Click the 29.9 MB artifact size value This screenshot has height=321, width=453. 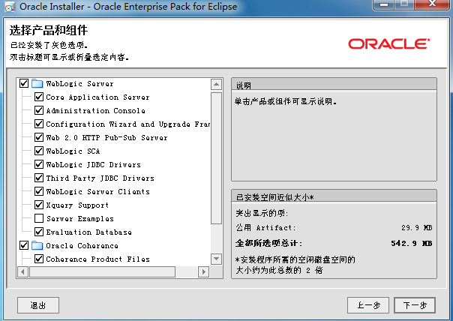(416, 228)
